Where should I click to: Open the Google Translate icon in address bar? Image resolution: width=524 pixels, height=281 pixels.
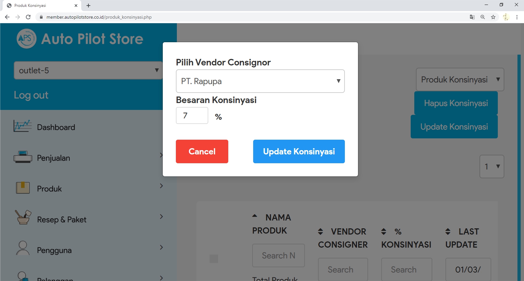pos(472,17)
